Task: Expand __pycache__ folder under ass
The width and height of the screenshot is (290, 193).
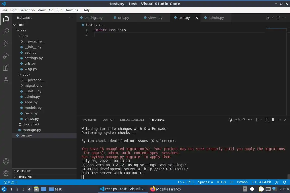Action: pyautogui.click(x=22, y=41)
